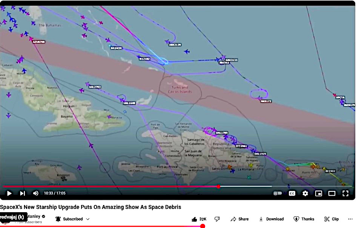Click the VPCTA flight label
356x228 pixels.
[340, 97]
